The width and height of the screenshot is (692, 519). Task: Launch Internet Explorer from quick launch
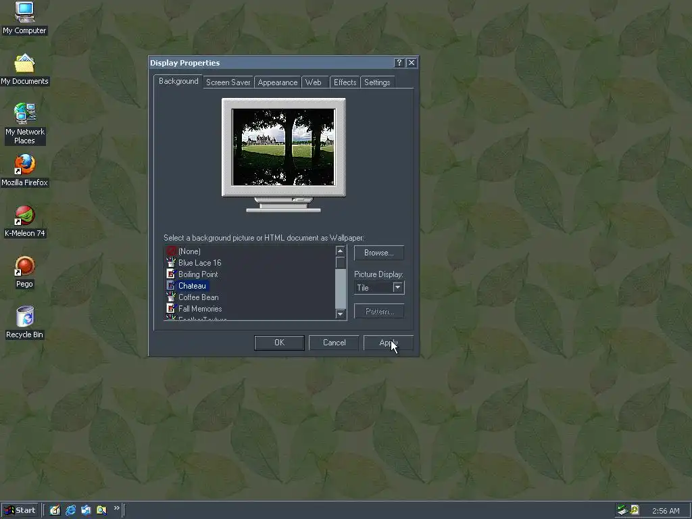70,510
